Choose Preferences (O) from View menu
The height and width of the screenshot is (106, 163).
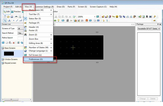click(x=38, y=59)
